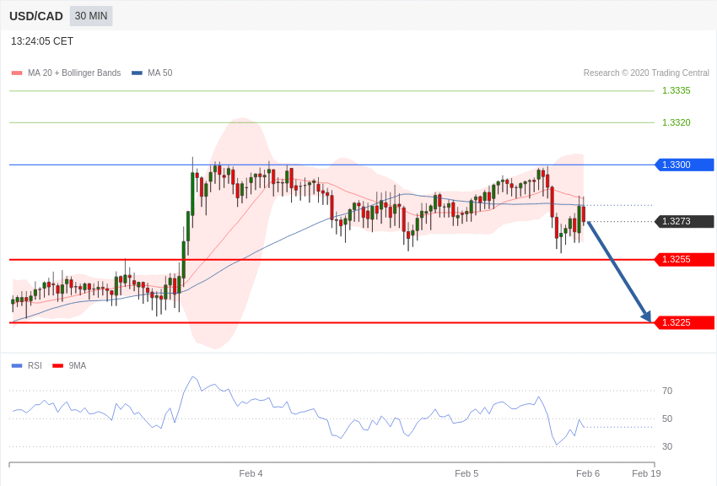717x486 pixels.
Task: Click the MA 20 + Bollinger Bands legend swatch
Action: click(17, 73)
